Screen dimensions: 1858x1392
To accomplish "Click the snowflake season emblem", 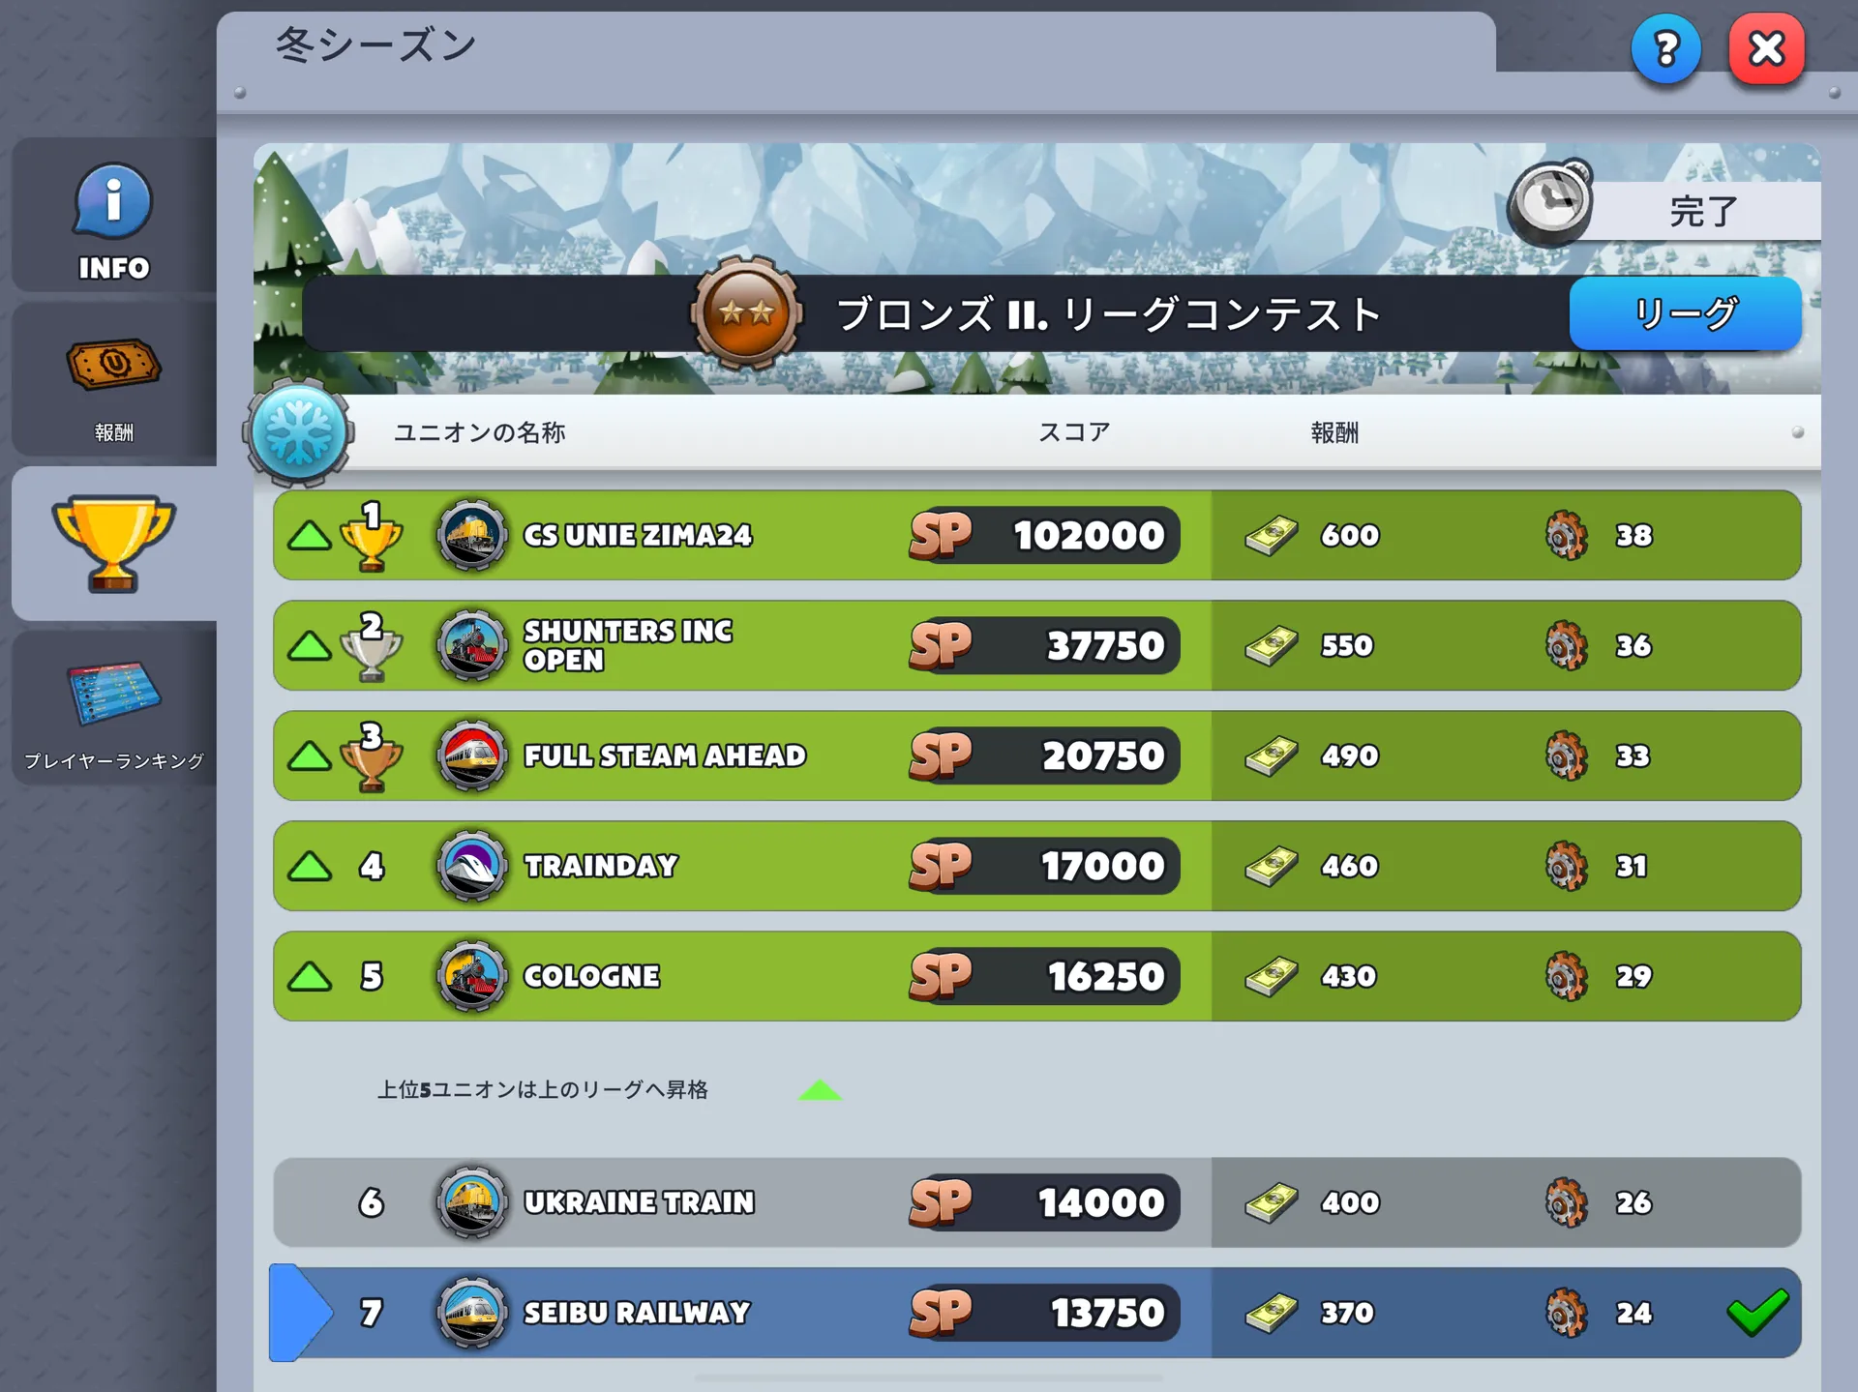I will point(298,432).
